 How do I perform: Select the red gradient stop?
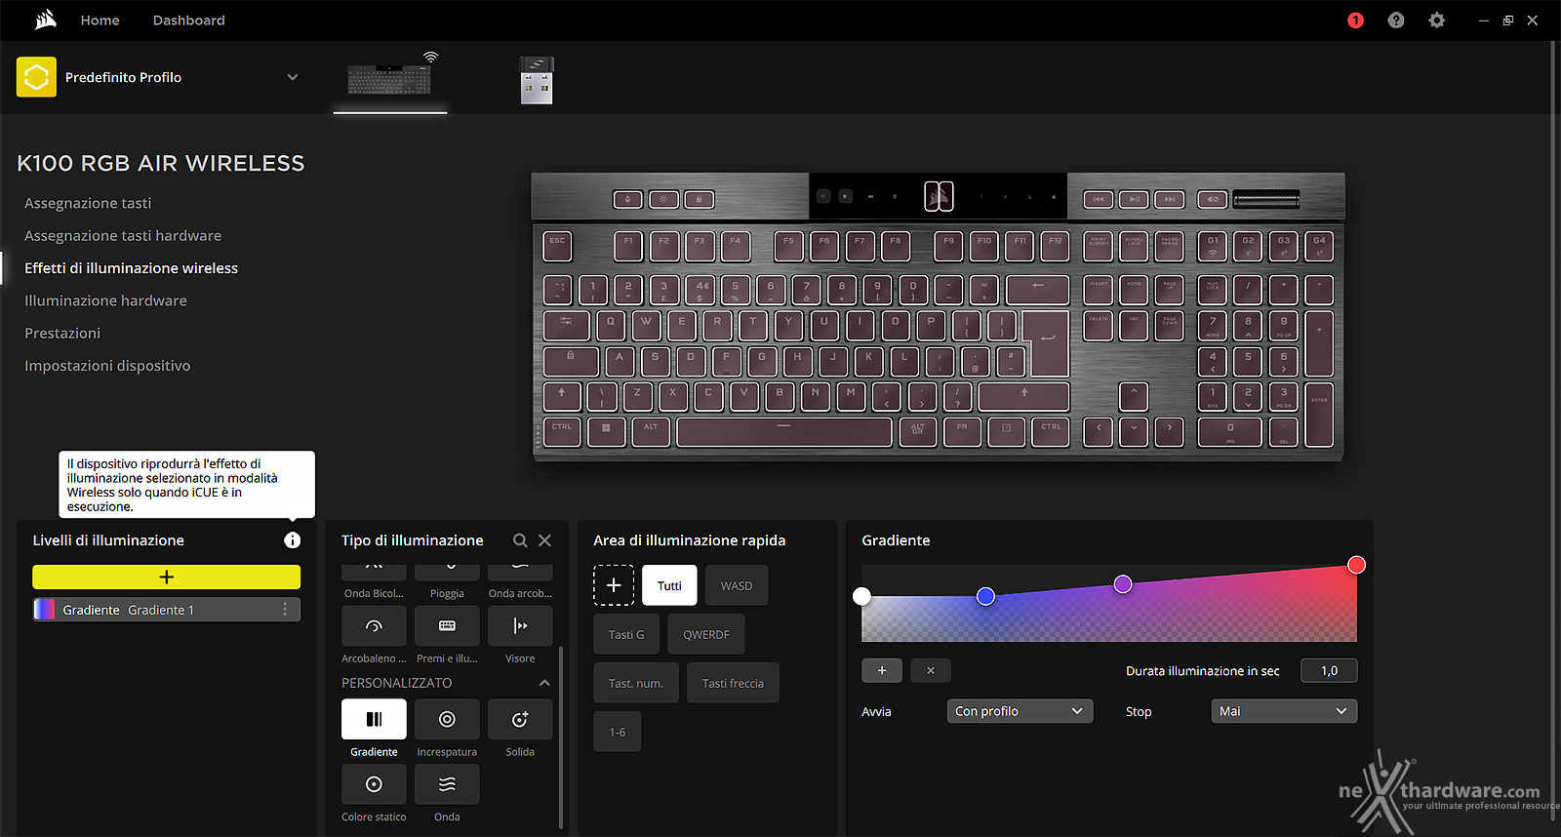coord(1356,565)
